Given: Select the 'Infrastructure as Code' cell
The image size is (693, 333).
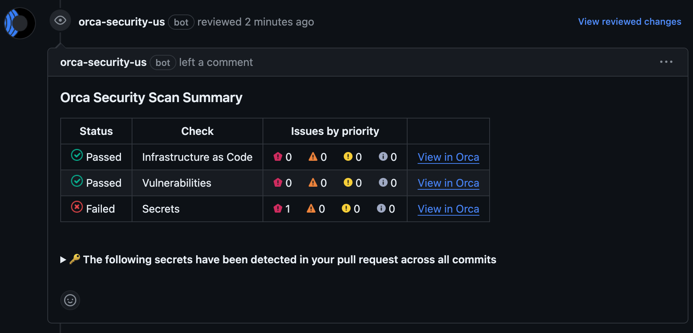Looking at the screenshot, I should click(x=197, y=157).
